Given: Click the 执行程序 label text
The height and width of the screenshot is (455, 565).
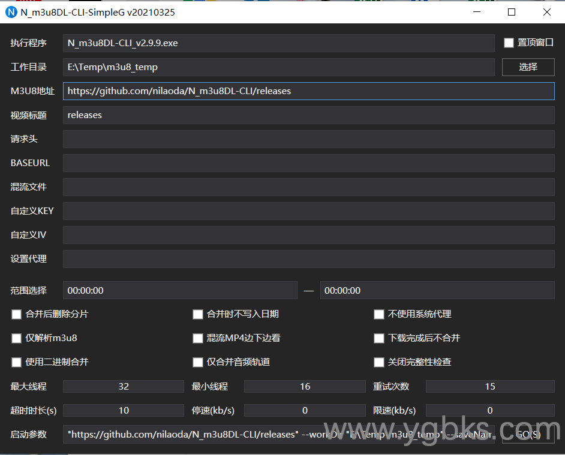Looking at the screenshot, I should (x=28, y=43).
